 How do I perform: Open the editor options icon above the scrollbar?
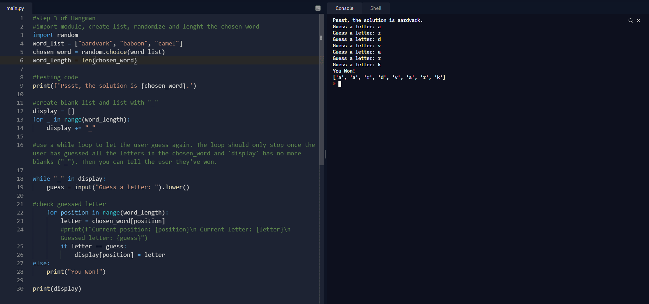tap(318, 8)
